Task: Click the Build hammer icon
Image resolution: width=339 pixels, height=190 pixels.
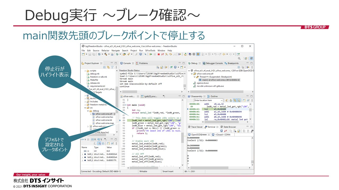Action: (106, 54)
